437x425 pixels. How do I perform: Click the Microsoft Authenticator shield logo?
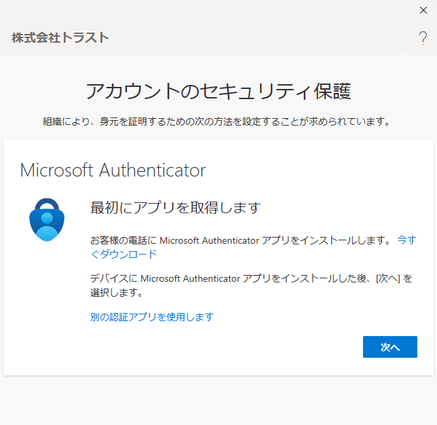coord(47,219)
